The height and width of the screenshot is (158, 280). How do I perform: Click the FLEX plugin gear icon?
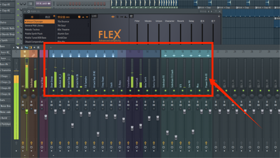[x=29, y=11]
